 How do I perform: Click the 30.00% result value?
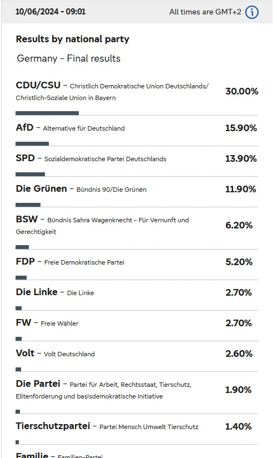(x=242, y=91)
